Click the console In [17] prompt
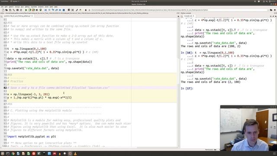The width and height of the screenshot is (277, 156). point(187,88)
